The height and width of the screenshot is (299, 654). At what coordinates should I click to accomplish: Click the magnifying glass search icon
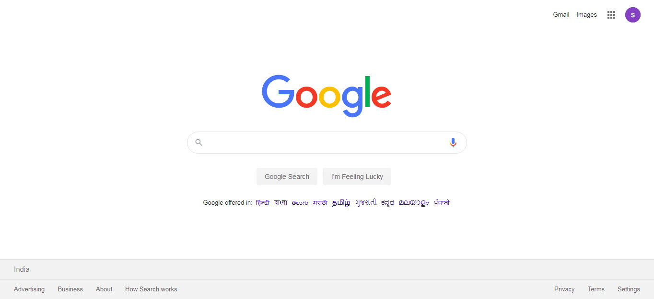(199, 143)
